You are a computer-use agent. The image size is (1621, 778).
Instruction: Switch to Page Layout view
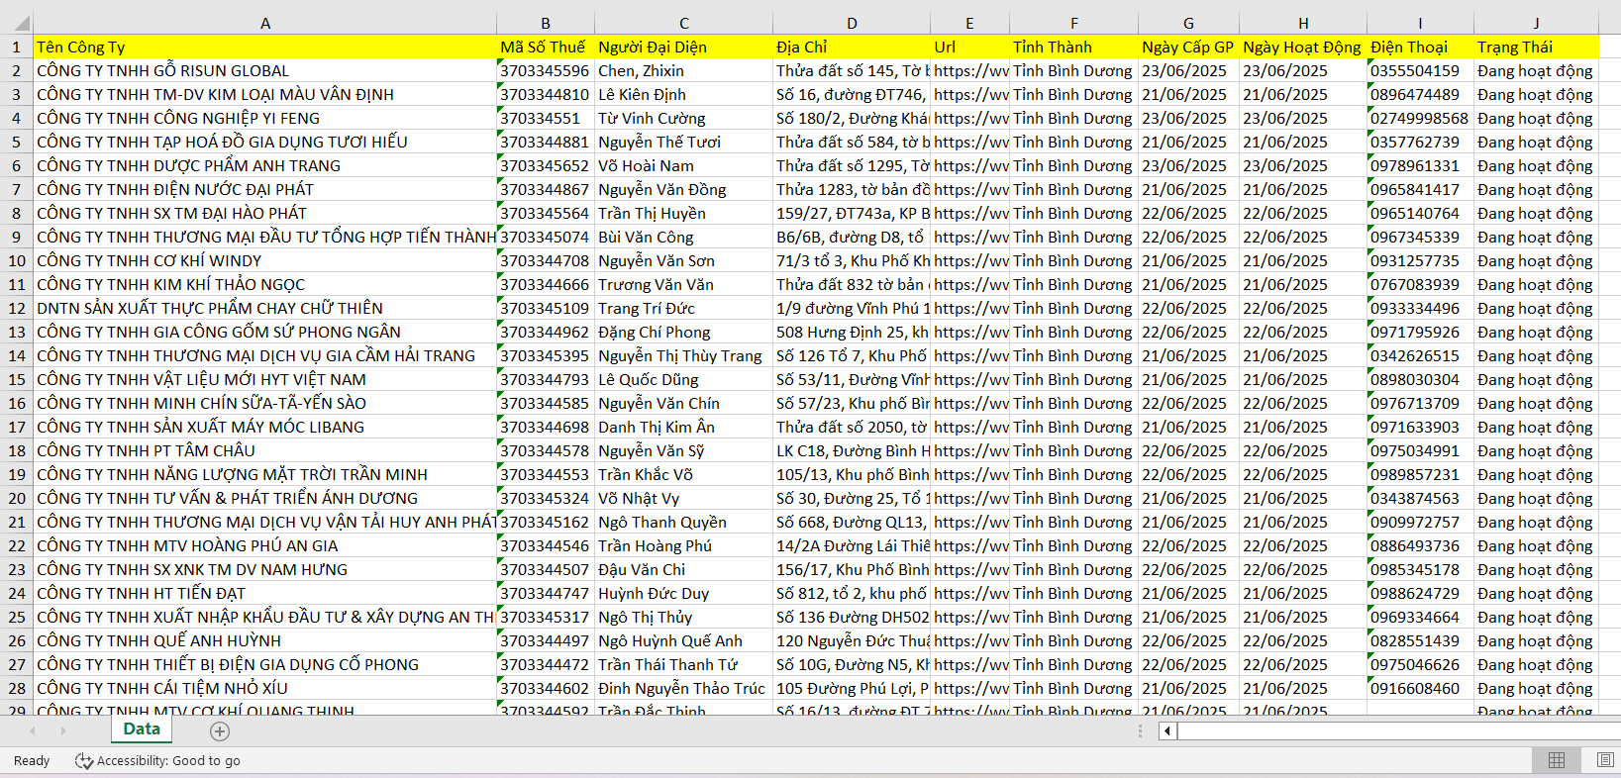click(x=1605, y=760)
